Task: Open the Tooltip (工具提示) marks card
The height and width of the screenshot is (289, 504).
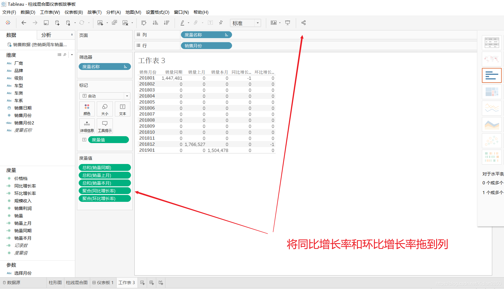Action: (x=105, y=126)
